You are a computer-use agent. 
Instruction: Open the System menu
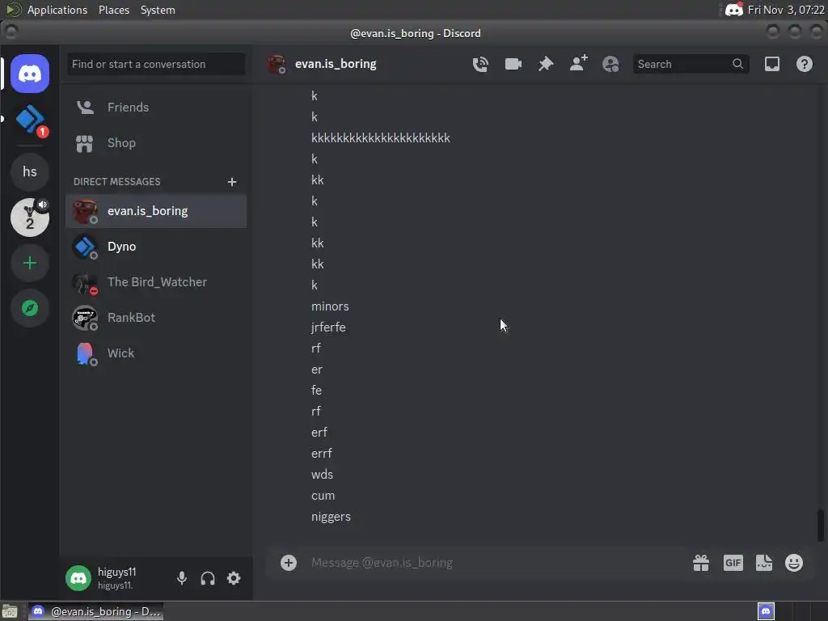pyautogui.click(x=158, y=10)
